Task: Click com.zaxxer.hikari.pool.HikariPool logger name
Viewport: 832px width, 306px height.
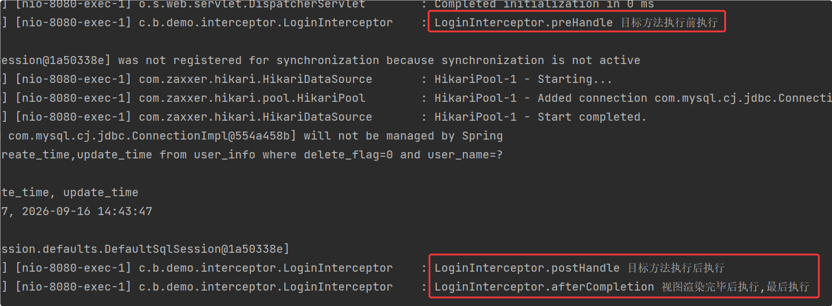Action: [x=252, y=98]
